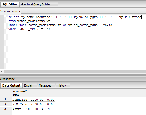Select row header 2 in results
The image size is (146, 115).
point(6,104)
